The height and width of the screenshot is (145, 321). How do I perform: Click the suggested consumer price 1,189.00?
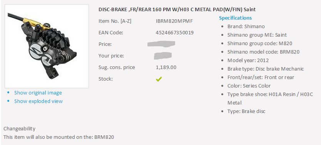click(166, 67)
